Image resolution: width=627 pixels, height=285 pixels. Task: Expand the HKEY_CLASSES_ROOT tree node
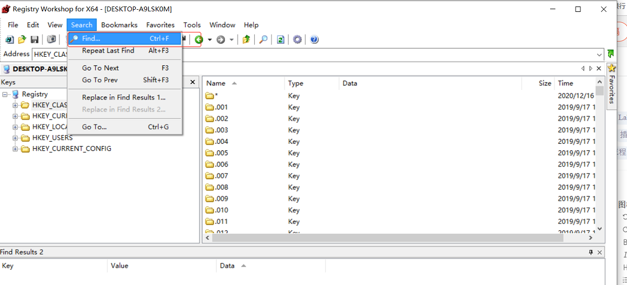(15, 105)
